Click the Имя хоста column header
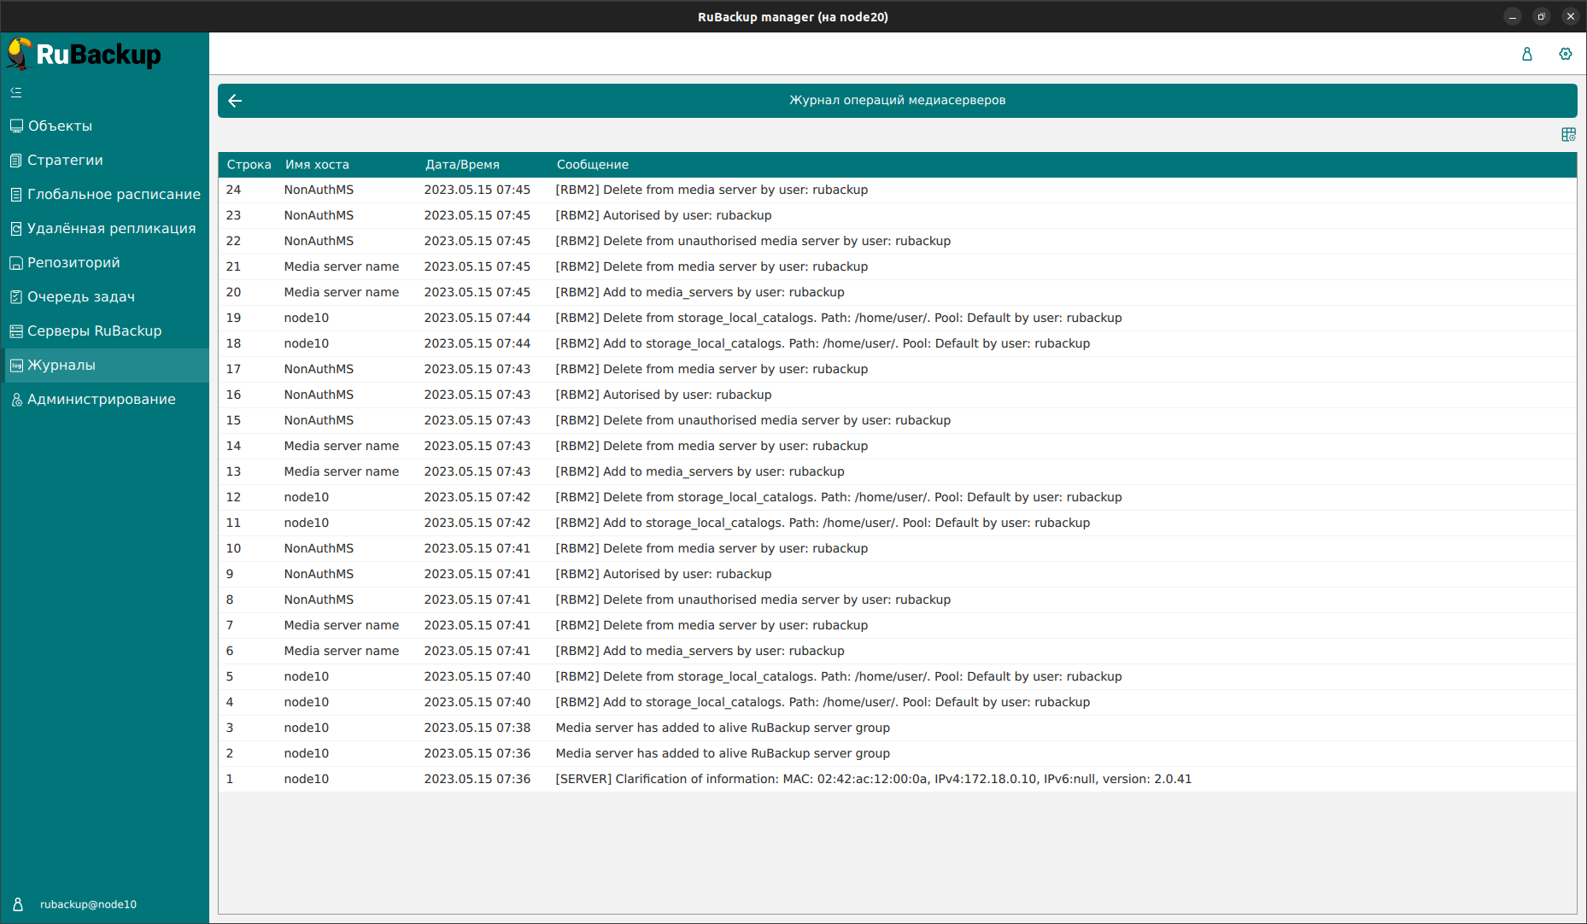This screenshot has height=924, width=1587. [x=317, y=165]
